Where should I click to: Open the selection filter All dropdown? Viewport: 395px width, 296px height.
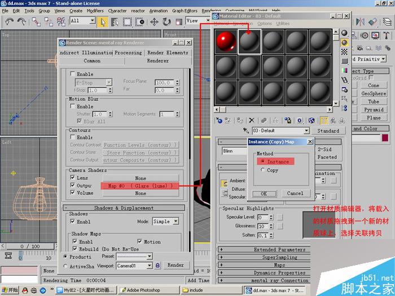point(82,21)
